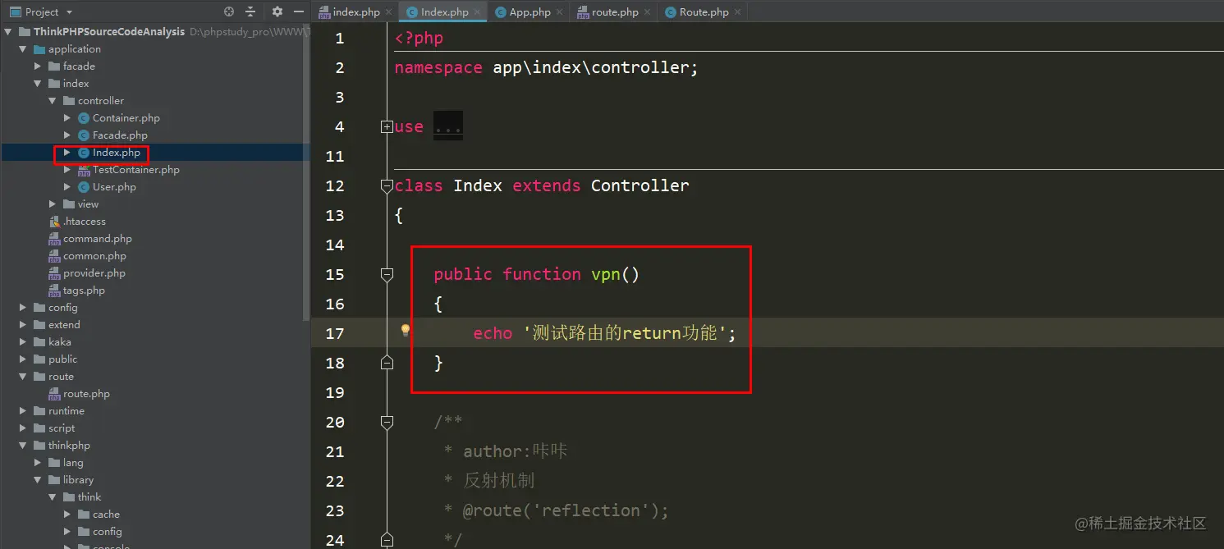The image size is (1224, 549).
Task: Switch to the App.php tab
Action: (x=529, y=12)
